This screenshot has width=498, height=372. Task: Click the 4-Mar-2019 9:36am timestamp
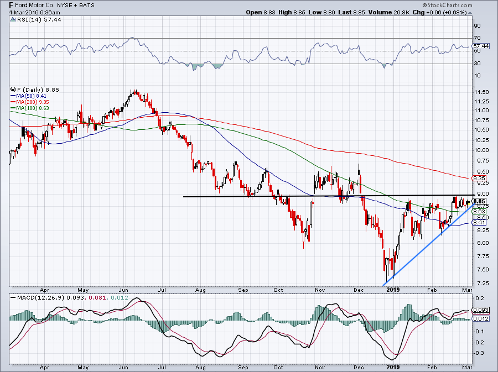click(34, 12)
